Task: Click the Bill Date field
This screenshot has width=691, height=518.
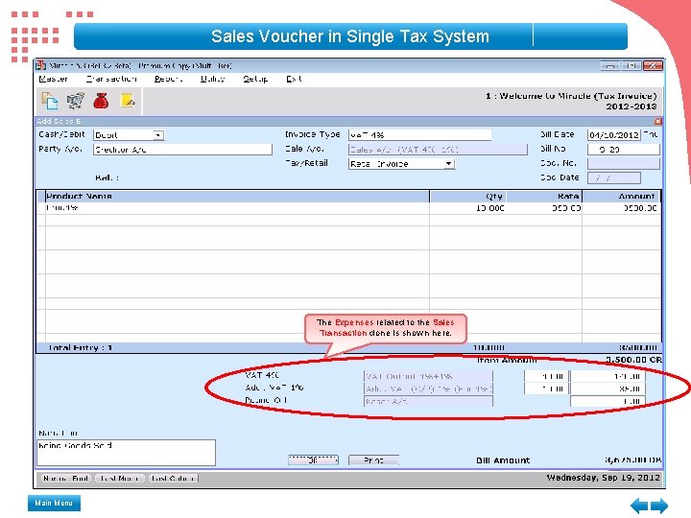Action: coord(613,135)
